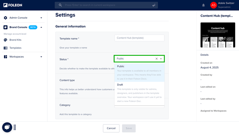
Task: Click the Status dropdown field showing Public
Action: pos(139,59)
